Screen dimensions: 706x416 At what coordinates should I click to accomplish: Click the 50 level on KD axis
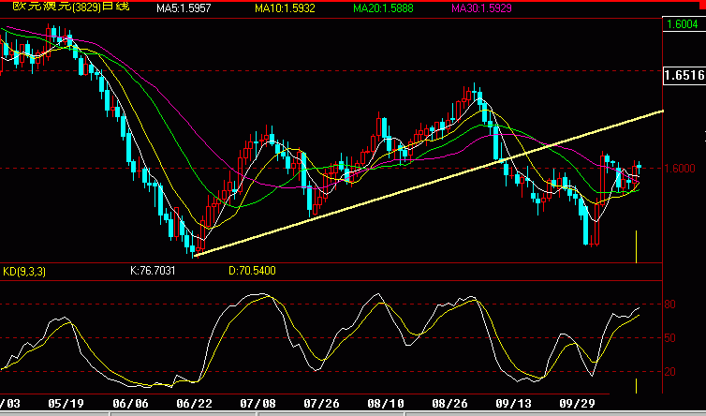[670, 338]
